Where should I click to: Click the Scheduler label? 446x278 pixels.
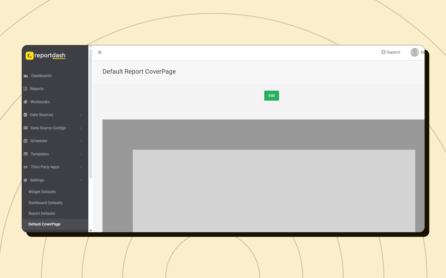pos(39,141)
